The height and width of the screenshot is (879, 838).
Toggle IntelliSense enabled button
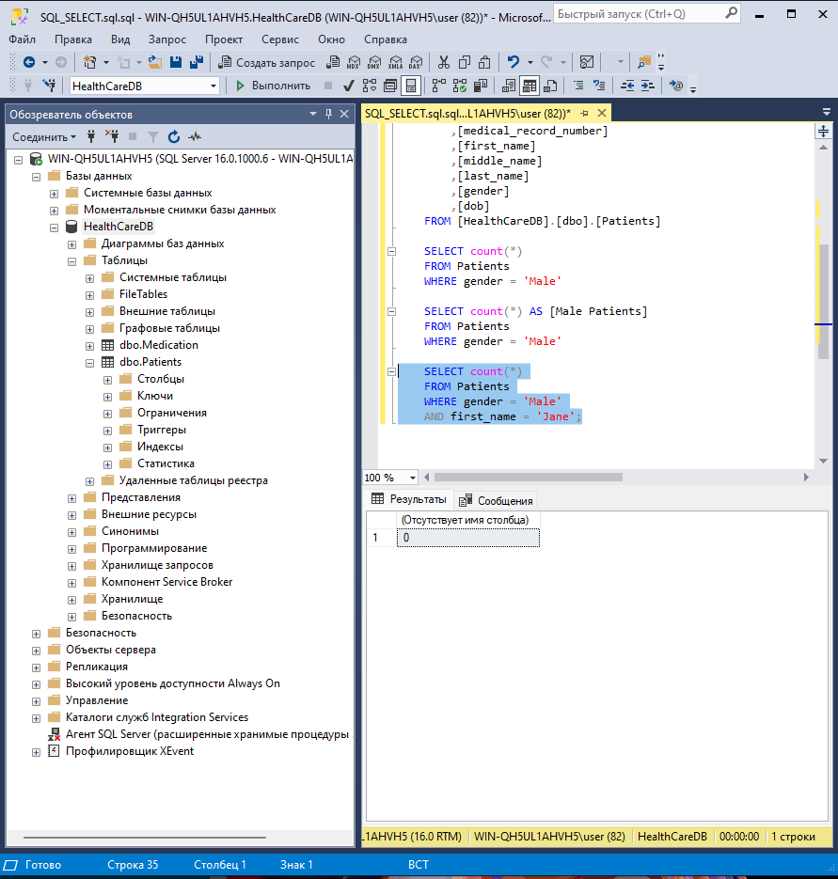coord(411,86)
